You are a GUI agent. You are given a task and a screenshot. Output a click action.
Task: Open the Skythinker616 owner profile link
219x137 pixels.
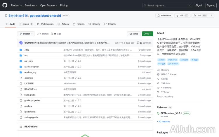pyautogui.click(x=18, y=16)
